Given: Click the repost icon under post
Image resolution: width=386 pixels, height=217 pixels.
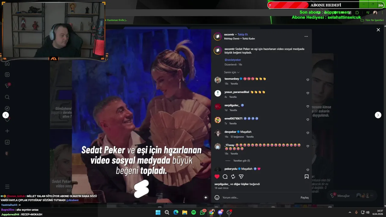Looking at the screenshot, I should click(x=233, y=177).
